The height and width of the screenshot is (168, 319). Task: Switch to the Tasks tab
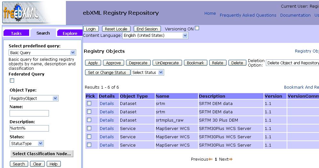click(16, 33)
